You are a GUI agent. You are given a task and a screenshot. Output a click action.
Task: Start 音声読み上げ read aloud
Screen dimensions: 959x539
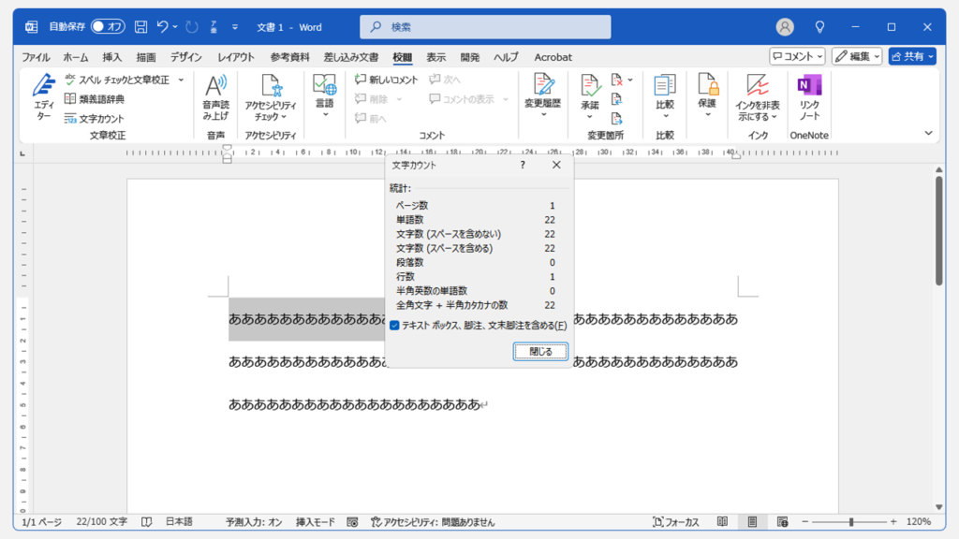coord(215,97)
